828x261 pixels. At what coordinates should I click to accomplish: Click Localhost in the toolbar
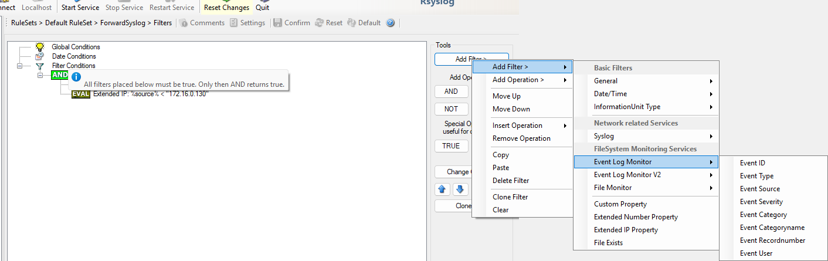coord(36,8)
